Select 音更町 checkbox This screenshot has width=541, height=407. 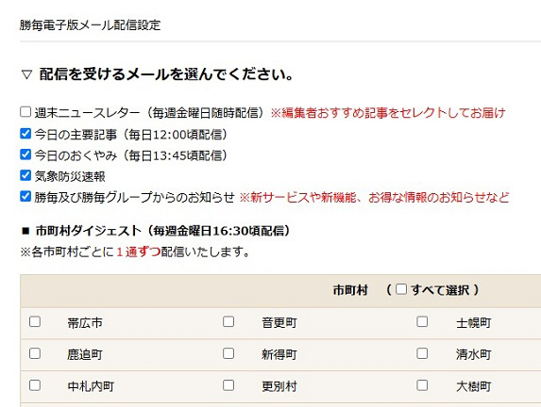228,322
